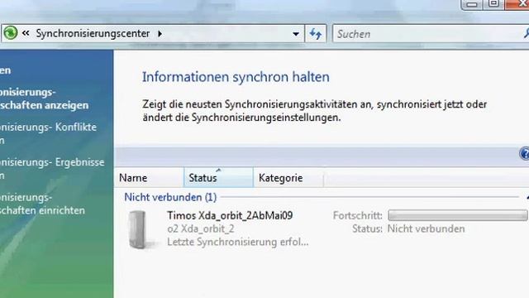Open Synchronisierungspartnerschaften einrichten sidebar link
This screenshot has height=298, width=529.
pyautogui.click(x=42, y=204)
